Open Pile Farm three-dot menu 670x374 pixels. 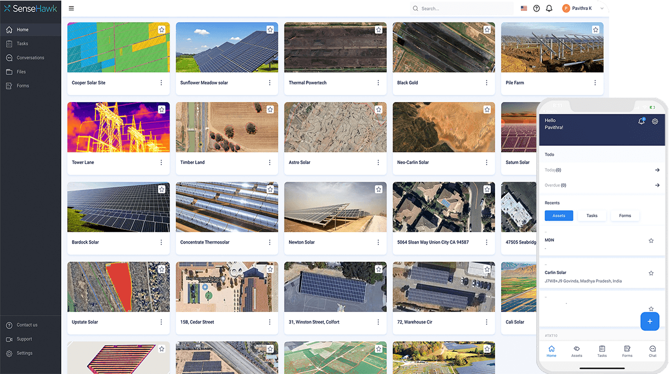click(595, 83)
